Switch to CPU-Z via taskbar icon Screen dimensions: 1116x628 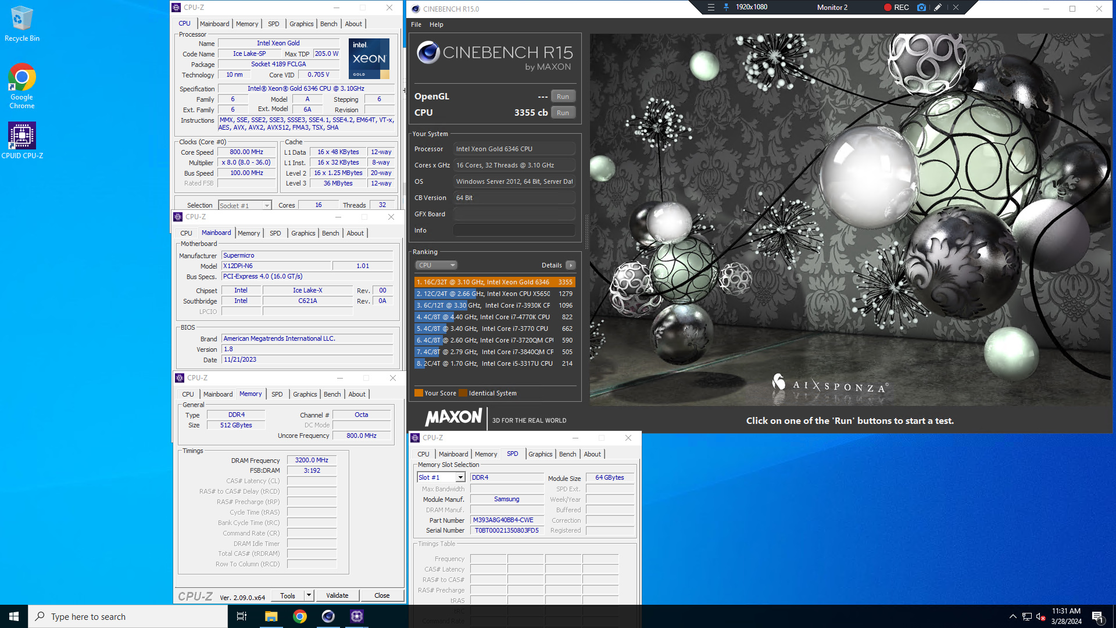pyautogui.click(x=357, y=616)
